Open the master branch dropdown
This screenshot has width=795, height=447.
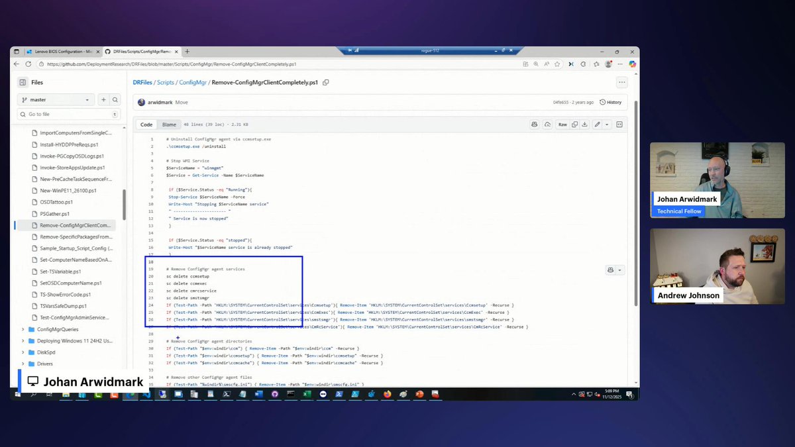tap(56, 99)
